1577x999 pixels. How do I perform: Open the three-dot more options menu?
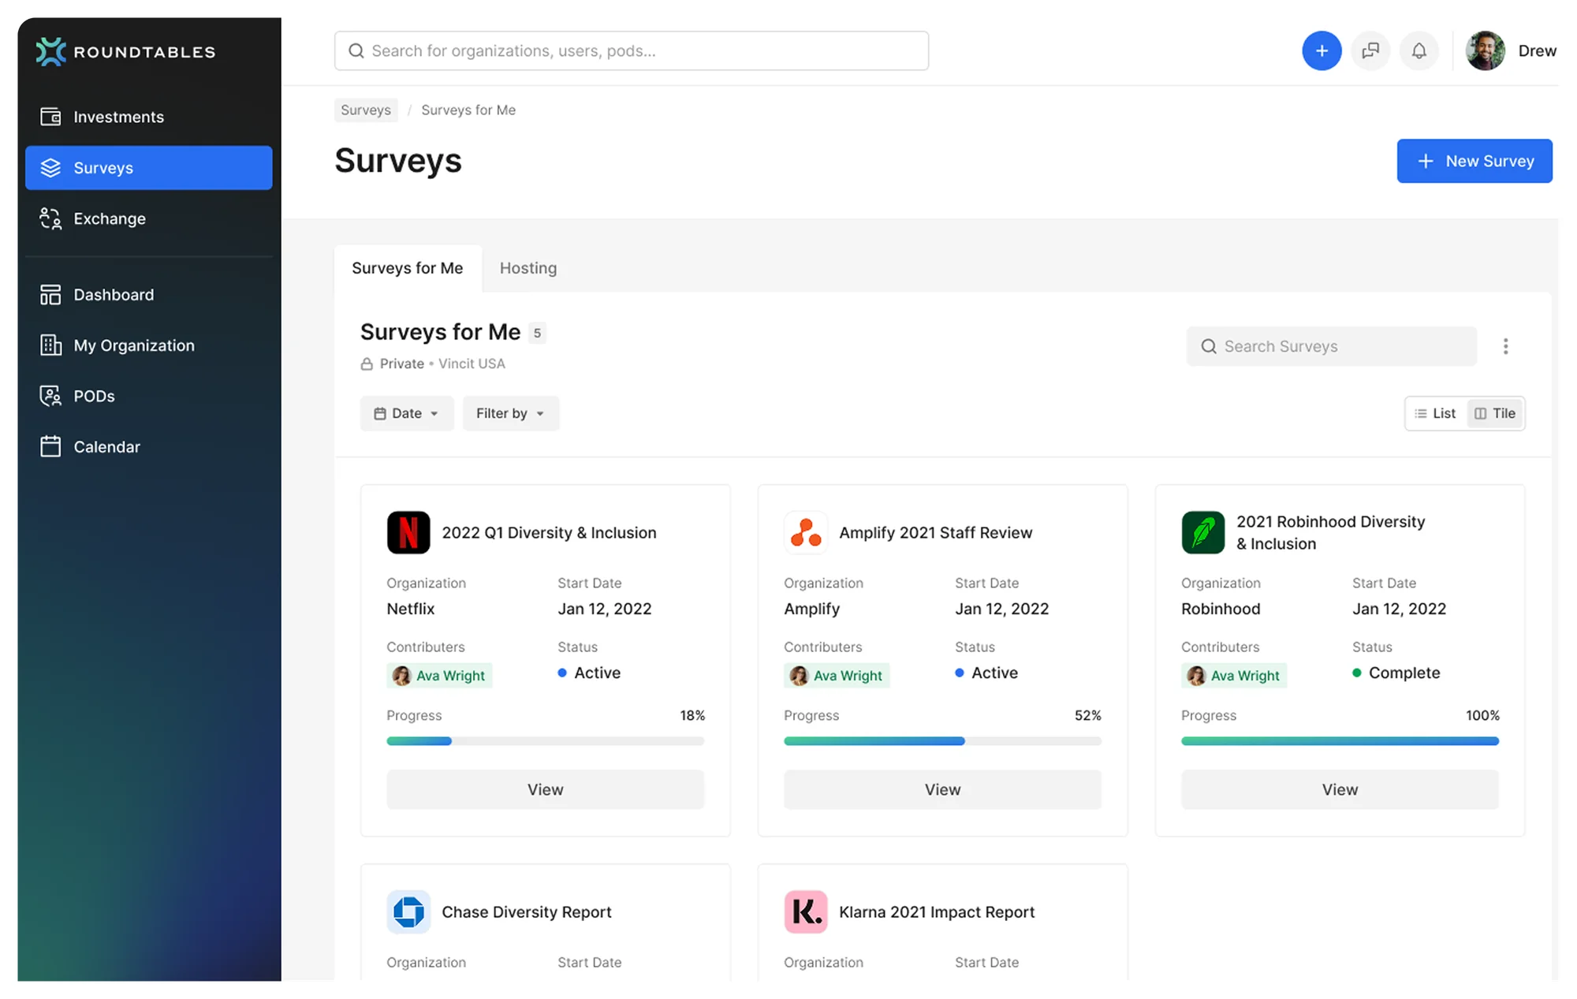(x=1505, y=346)
